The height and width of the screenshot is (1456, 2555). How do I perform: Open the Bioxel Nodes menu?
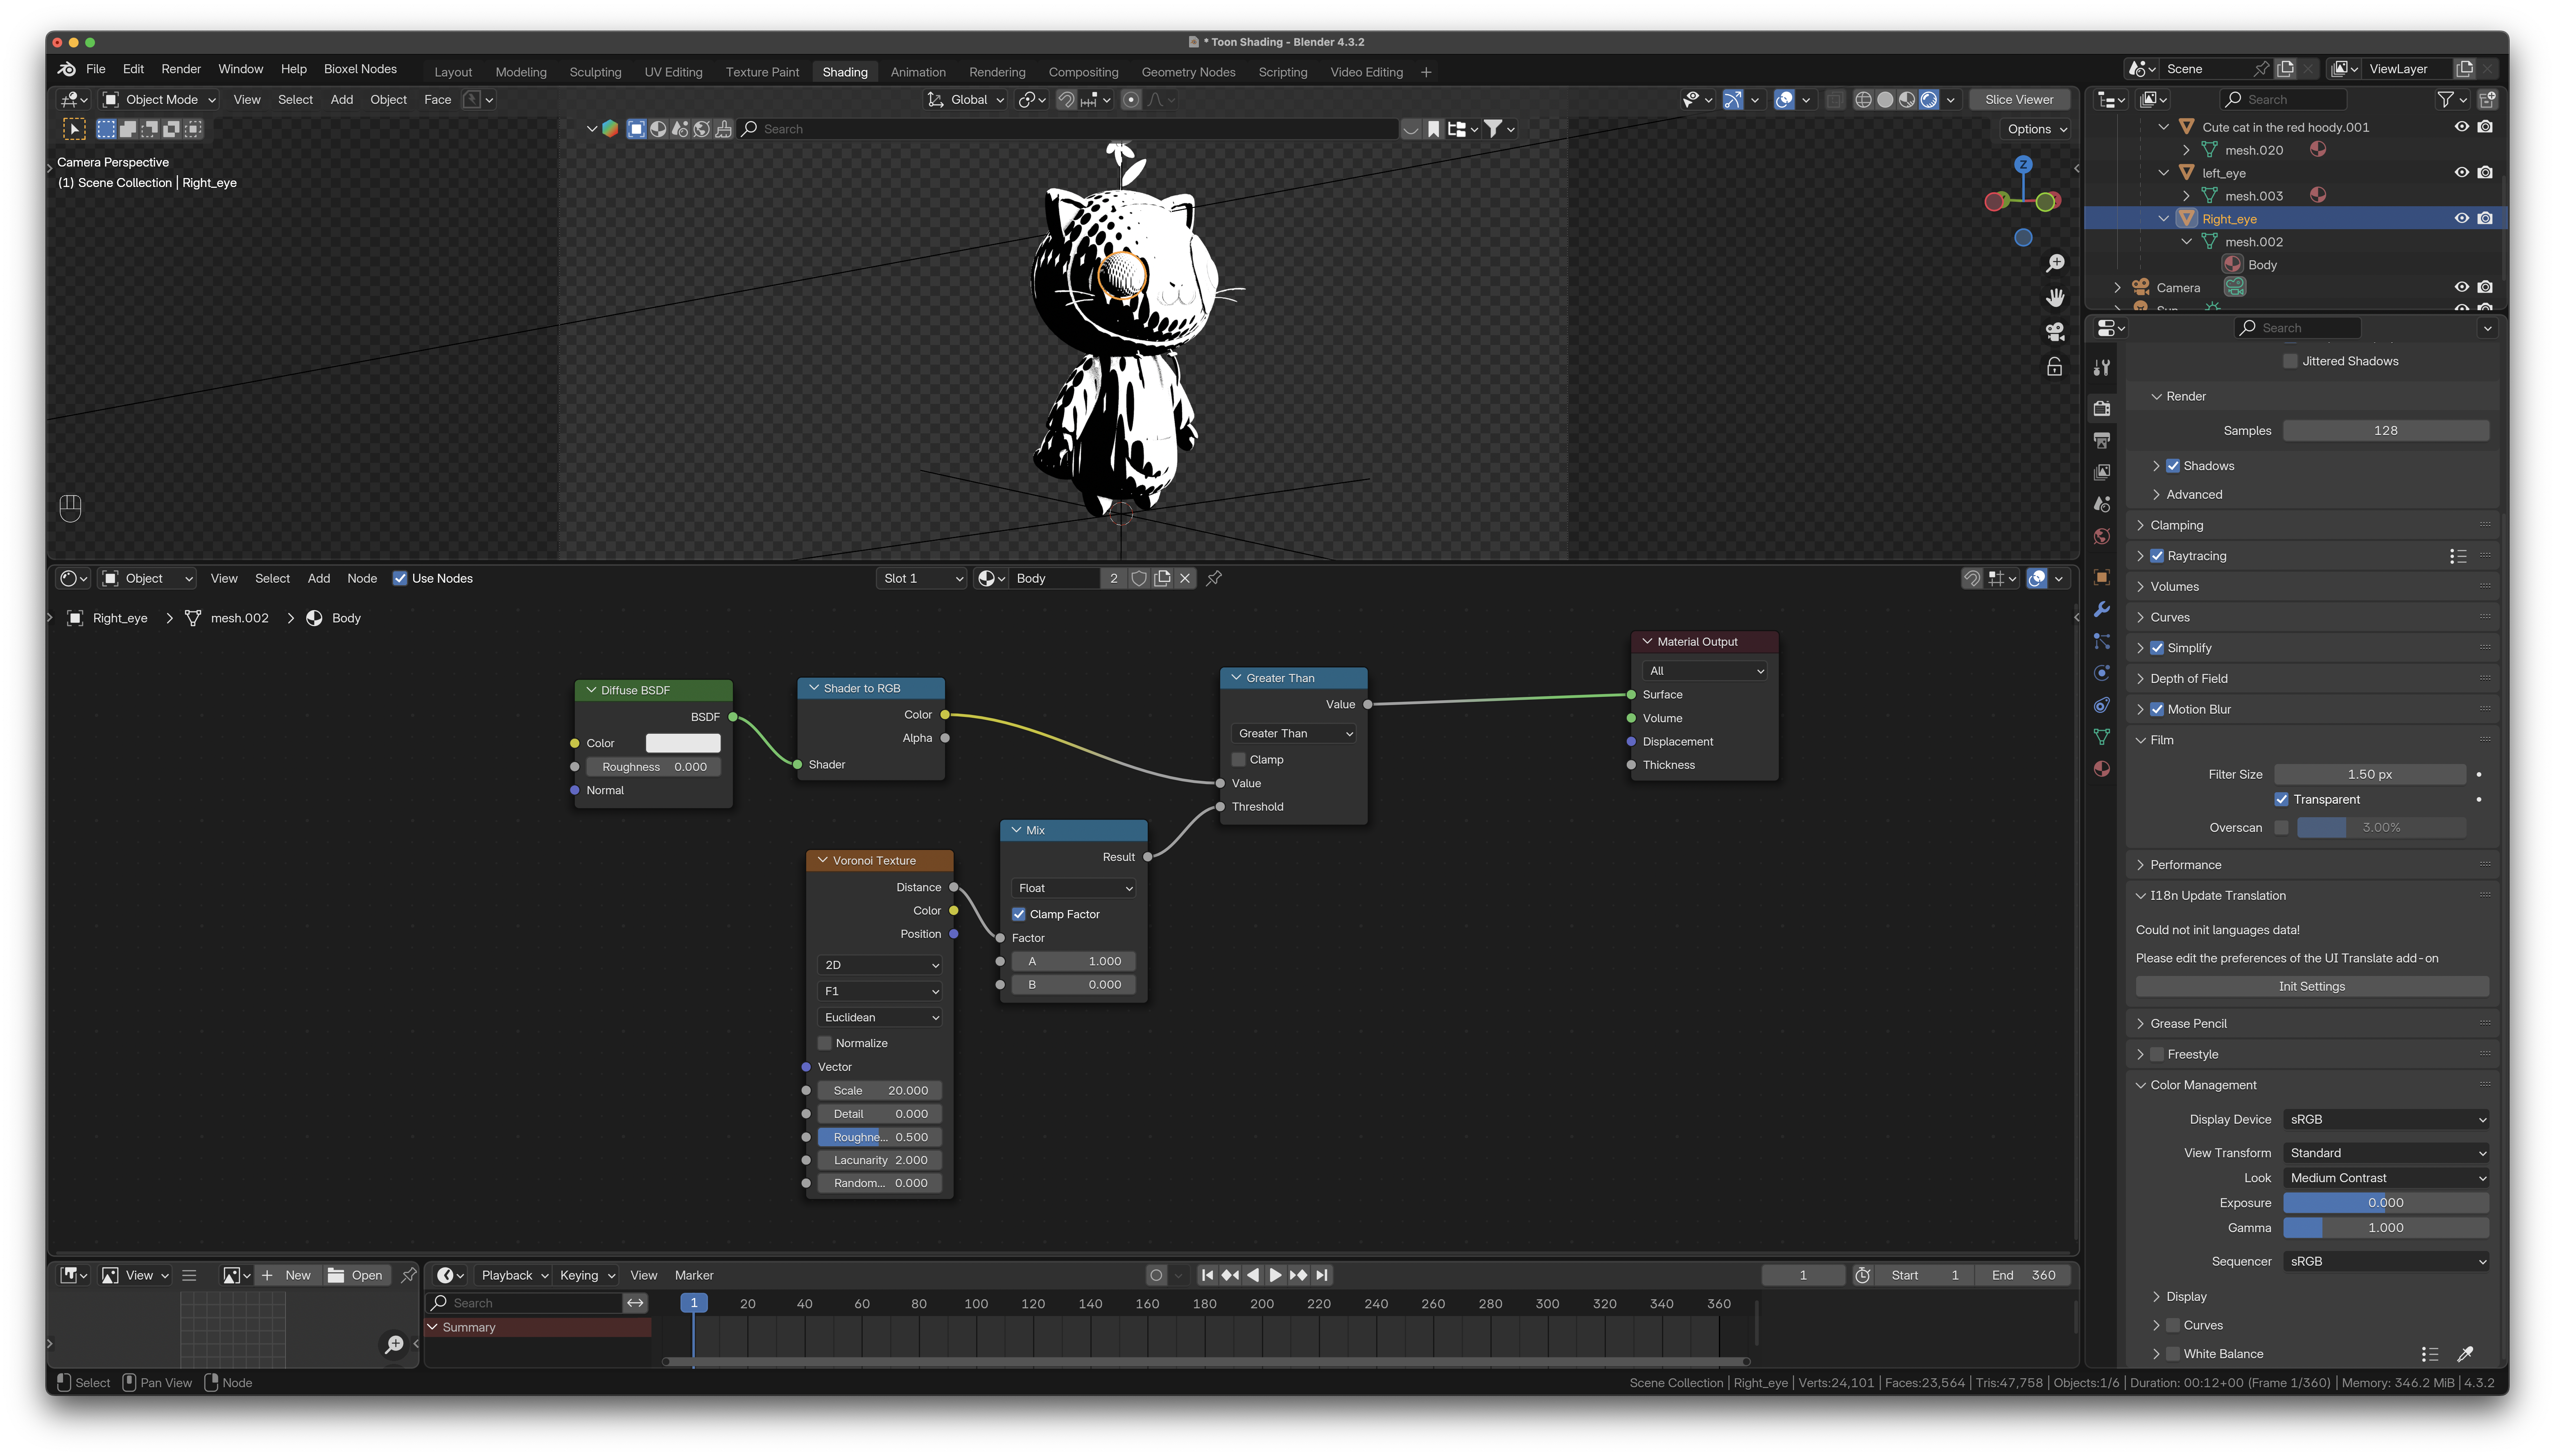click(x=360, y=69)
